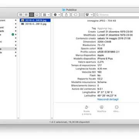Open the gear action menu
The image size is (139, 139).
pyautogui.click(x=56, y=15)
